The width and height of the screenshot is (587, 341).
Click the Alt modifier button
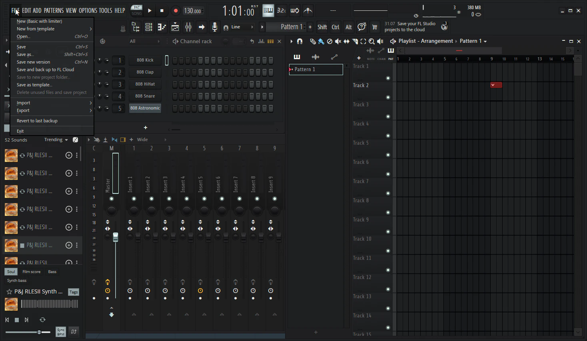349,27
